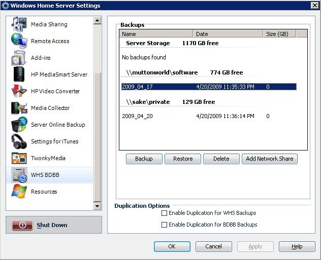Click the 4/20/2009 11:35:33 PM date cell

click(225, 87)
